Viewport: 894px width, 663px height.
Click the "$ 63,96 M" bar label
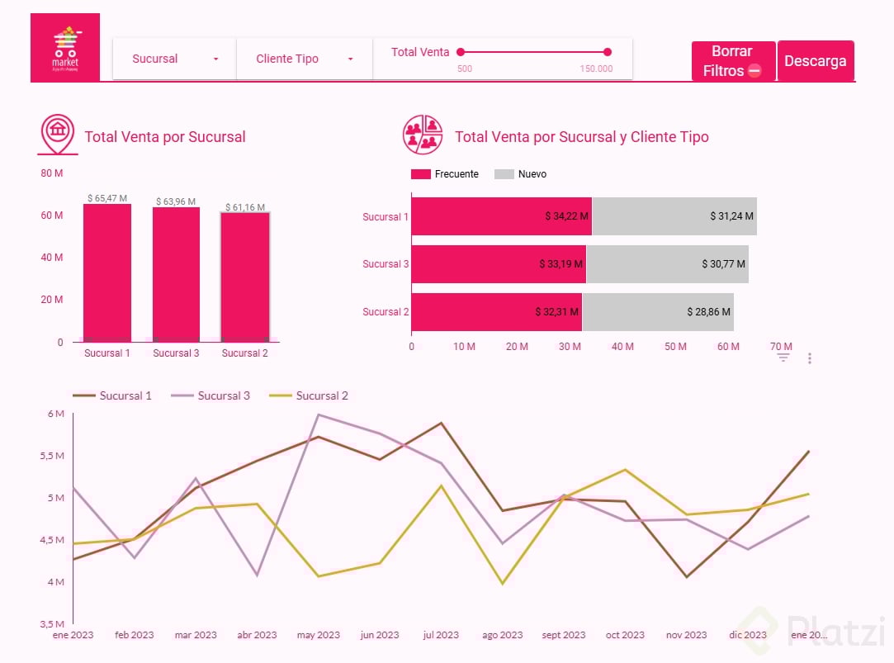tap(176, 201)
